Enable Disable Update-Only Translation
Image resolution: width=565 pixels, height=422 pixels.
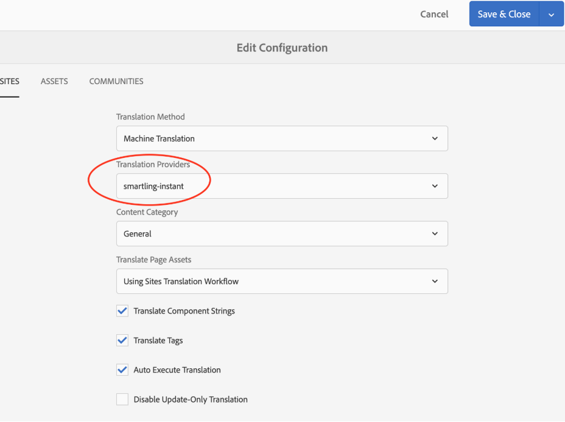pos(122,399)
